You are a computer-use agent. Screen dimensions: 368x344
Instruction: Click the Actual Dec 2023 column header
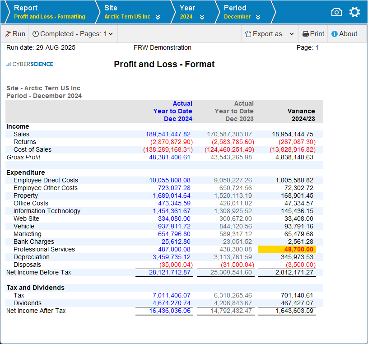(x=234, y=112)
